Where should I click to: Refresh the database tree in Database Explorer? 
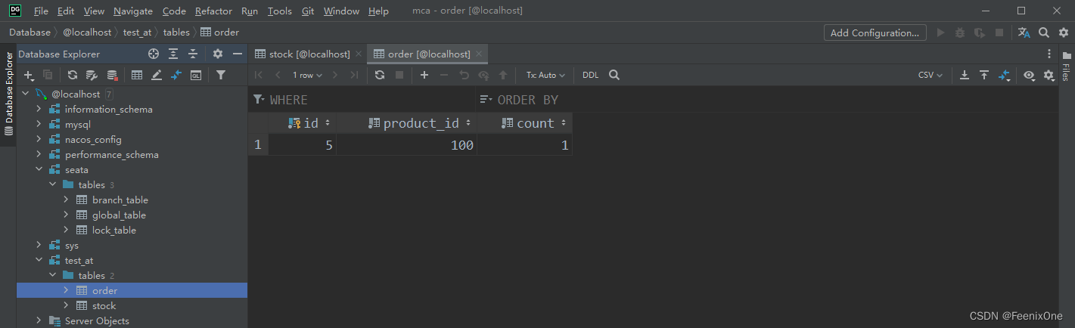[x=73, y=75]
